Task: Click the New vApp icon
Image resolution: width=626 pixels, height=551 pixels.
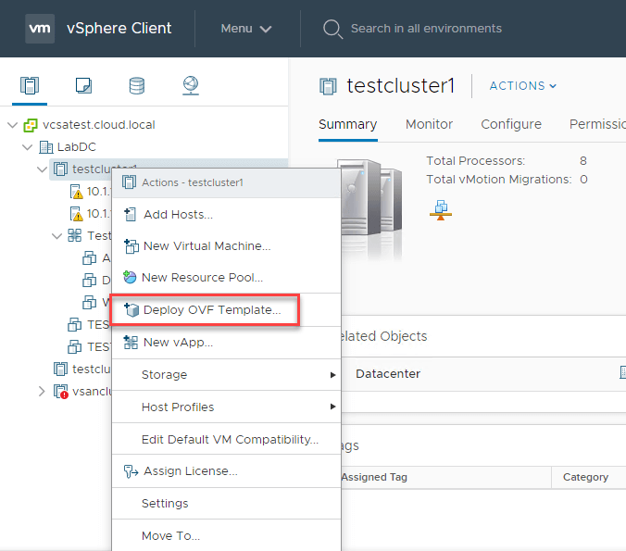Action: [131, 343]
